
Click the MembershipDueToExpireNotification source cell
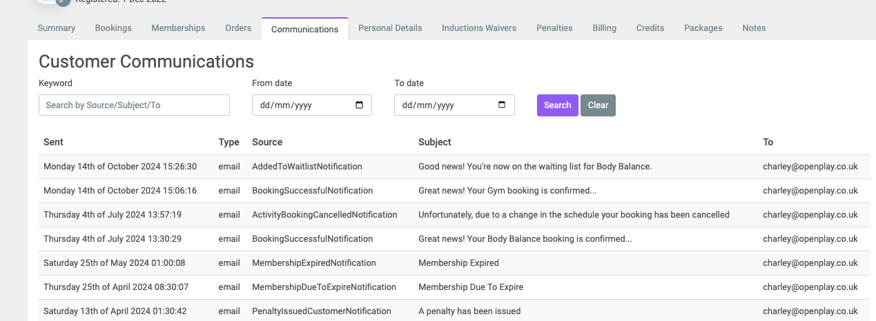pos(324,287)
